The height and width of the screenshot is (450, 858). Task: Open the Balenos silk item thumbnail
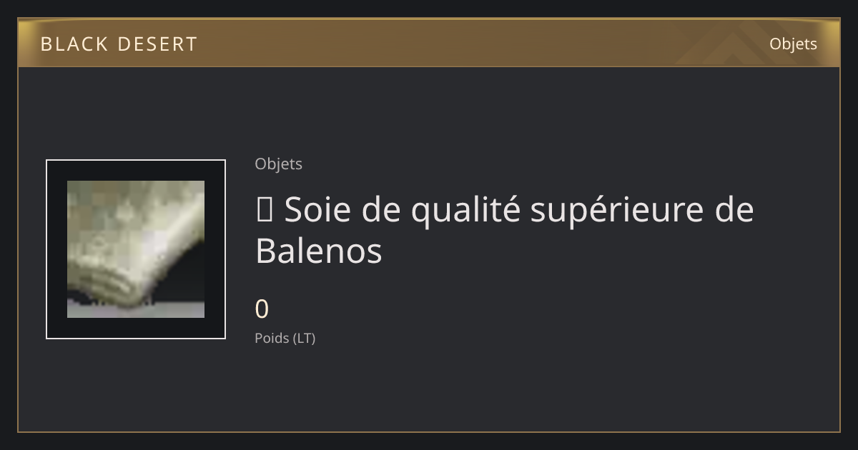[136, 249]
